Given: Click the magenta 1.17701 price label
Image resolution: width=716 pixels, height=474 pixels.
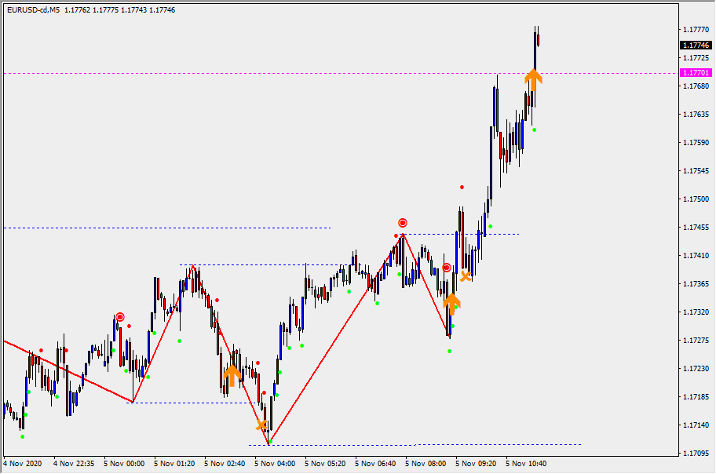Looking at the screenshot, I should [696, 72].
